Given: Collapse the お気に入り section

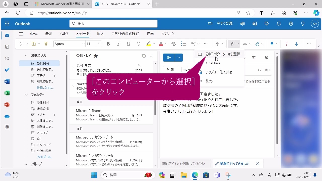Looking at the screenshot, I should pyautogui.click(x=26, y=56).
